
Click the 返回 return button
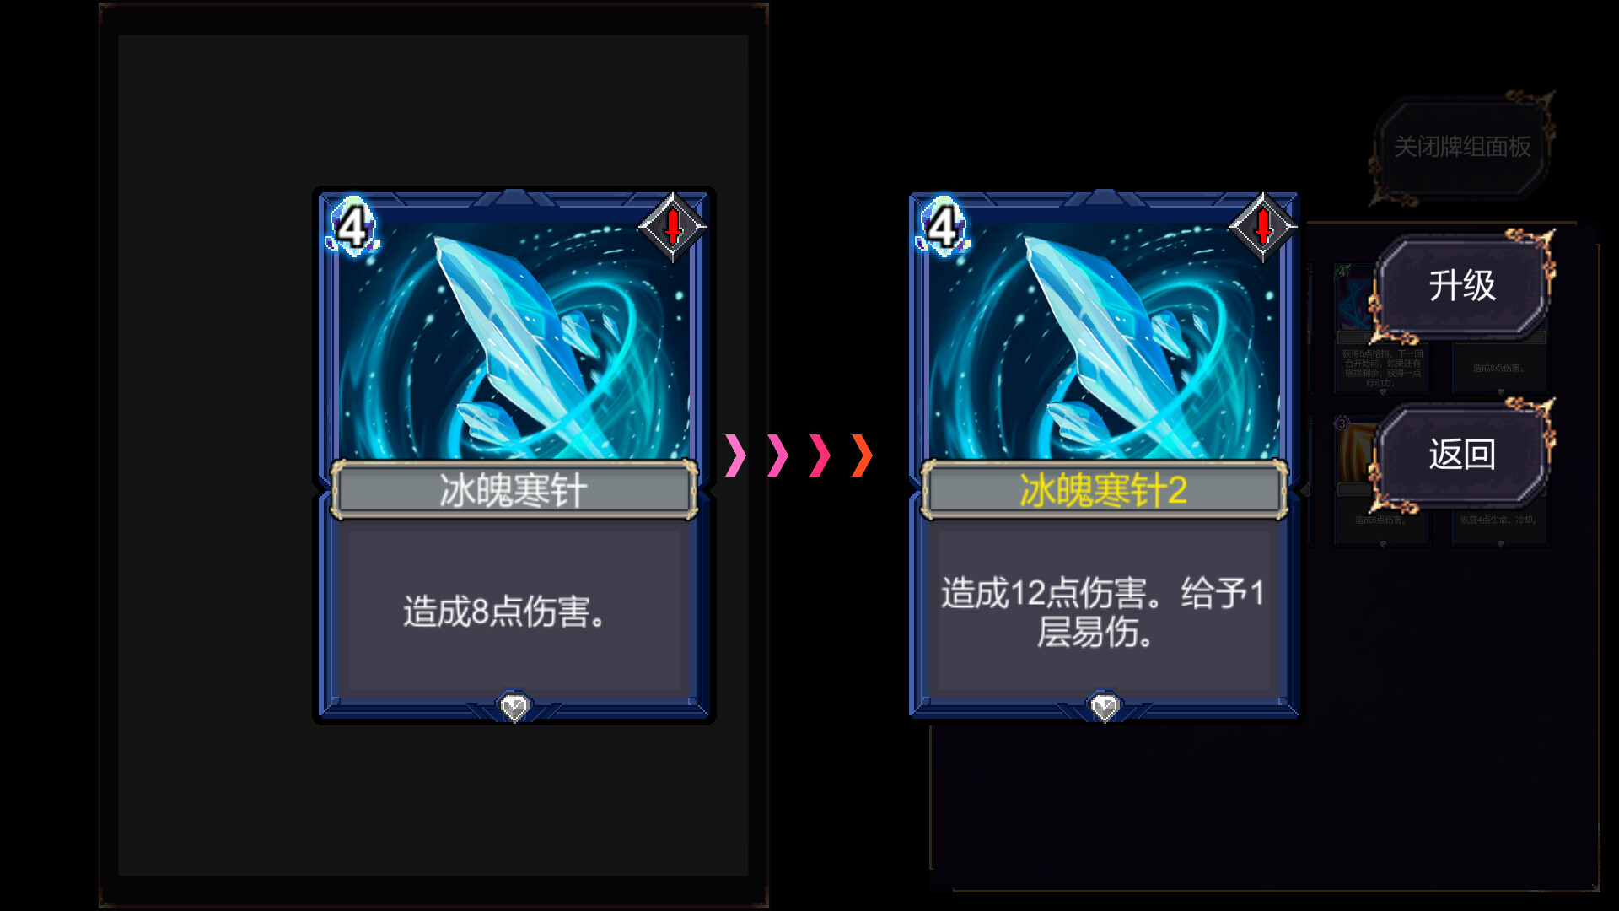click(x=1462, y=455)
